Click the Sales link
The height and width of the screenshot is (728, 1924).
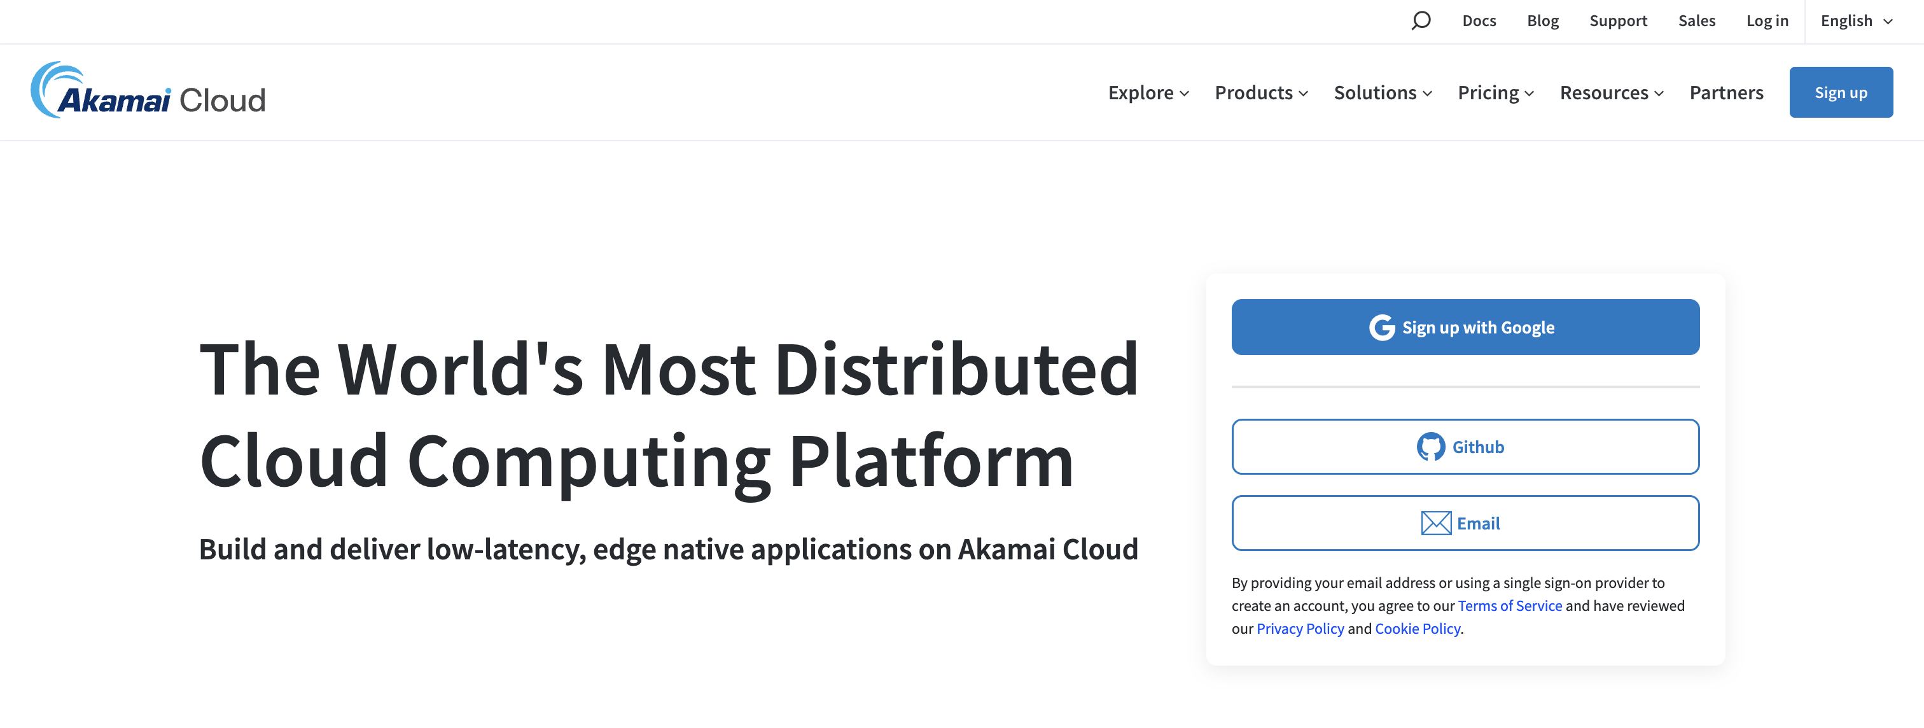[x=1696, y=21]
